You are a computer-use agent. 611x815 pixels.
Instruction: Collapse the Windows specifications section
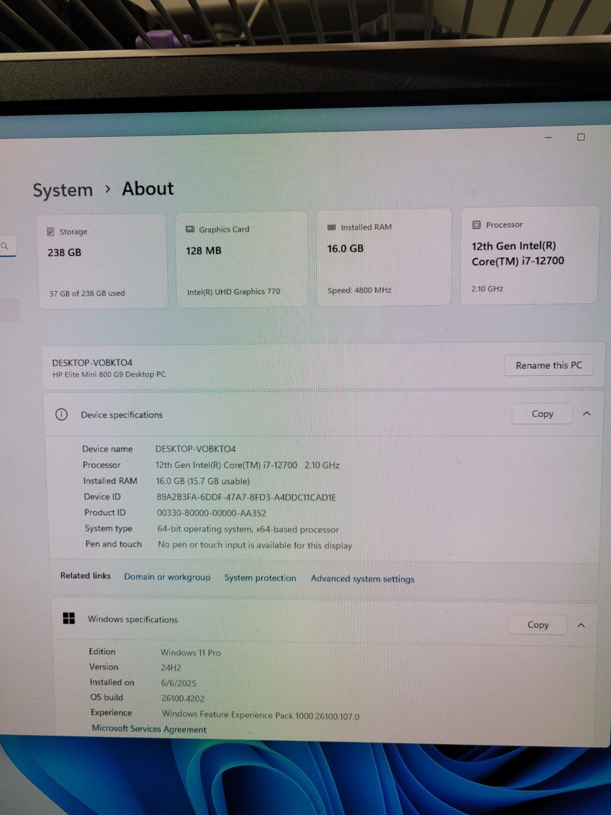tap(581, 625)
